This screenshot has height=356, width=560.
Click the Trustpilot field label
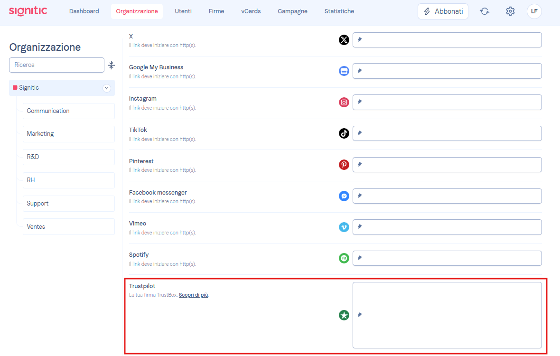click(x=142, y=286)
